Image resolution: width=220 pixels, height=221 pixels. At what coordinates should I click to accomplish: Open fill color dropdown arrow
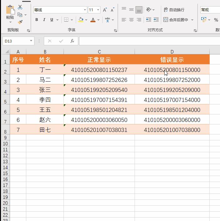[86, 20]
